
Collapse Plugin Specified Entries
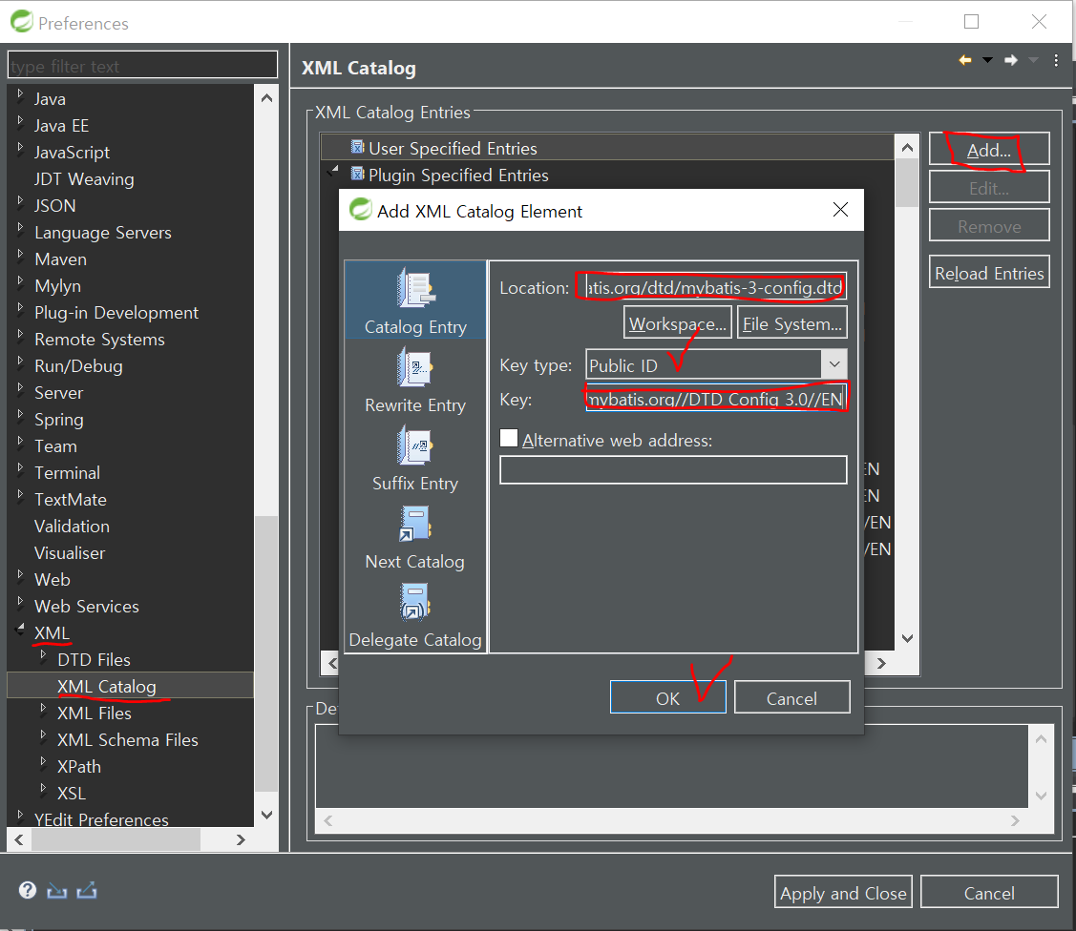coord(334,170)
